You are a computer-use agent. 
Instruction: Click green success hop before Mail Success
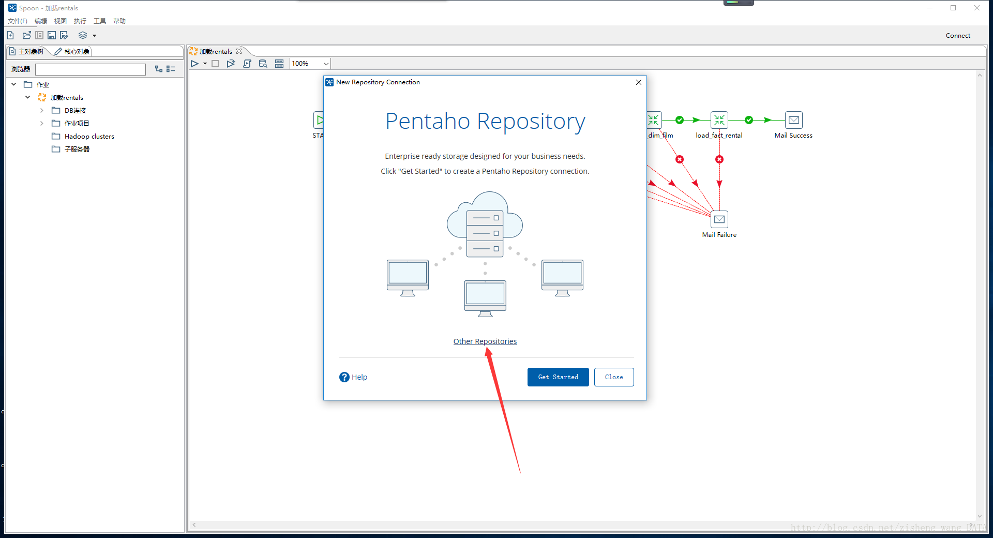click(749, 120)
